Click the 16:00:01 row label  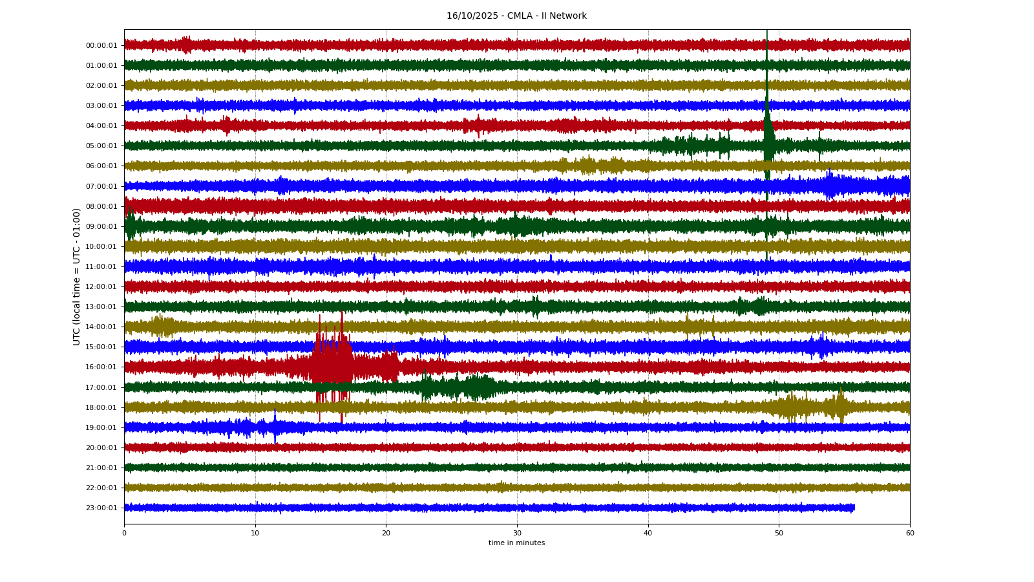coord(101,367)
